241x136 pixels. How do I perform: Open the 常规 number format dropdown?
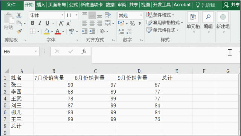coord(141,15)
